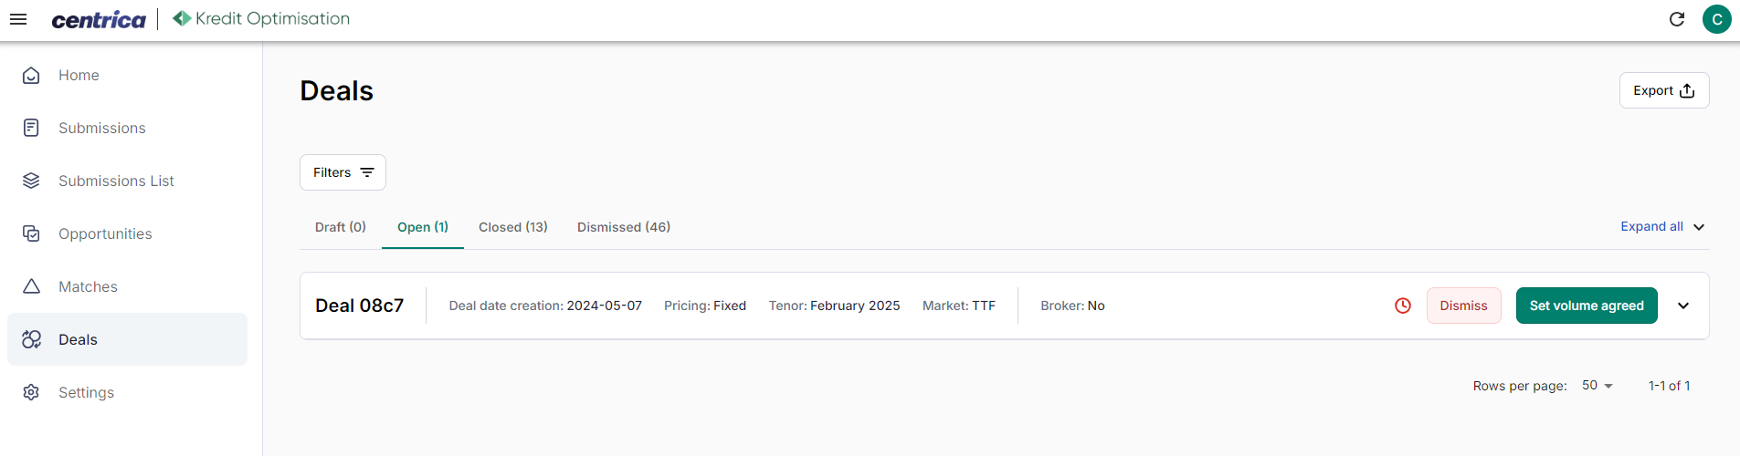Click the red clock icon on Deal 08c7

click(x=1403, y=306)
